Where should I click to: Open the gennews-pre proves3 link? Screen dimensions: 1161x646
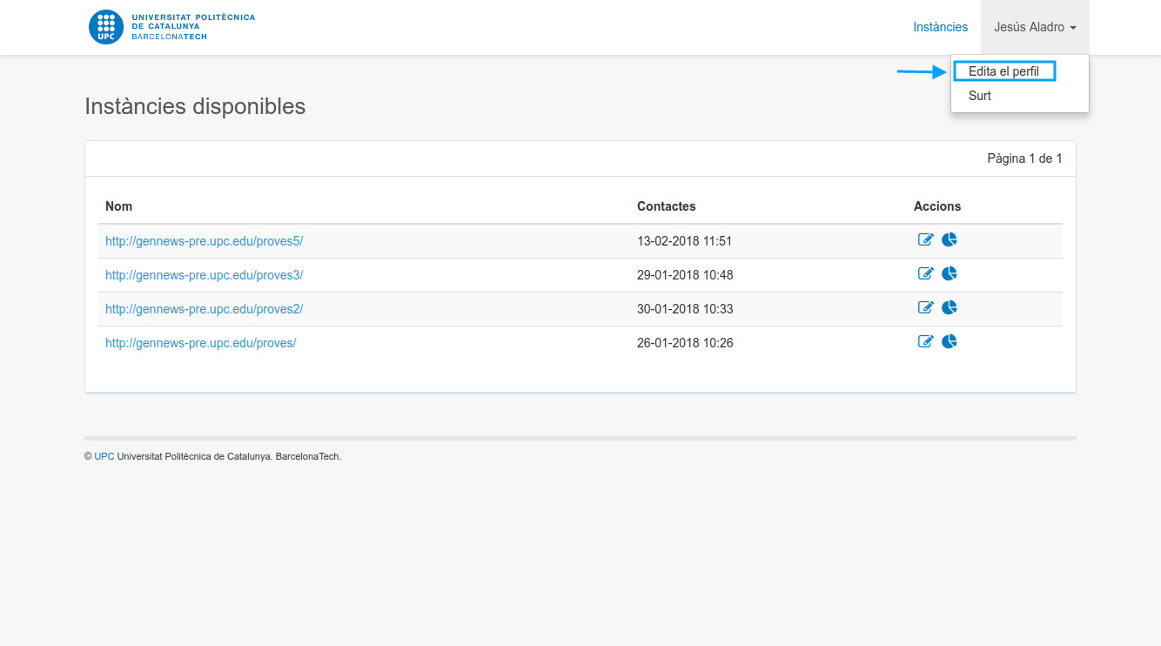(204, 275)
